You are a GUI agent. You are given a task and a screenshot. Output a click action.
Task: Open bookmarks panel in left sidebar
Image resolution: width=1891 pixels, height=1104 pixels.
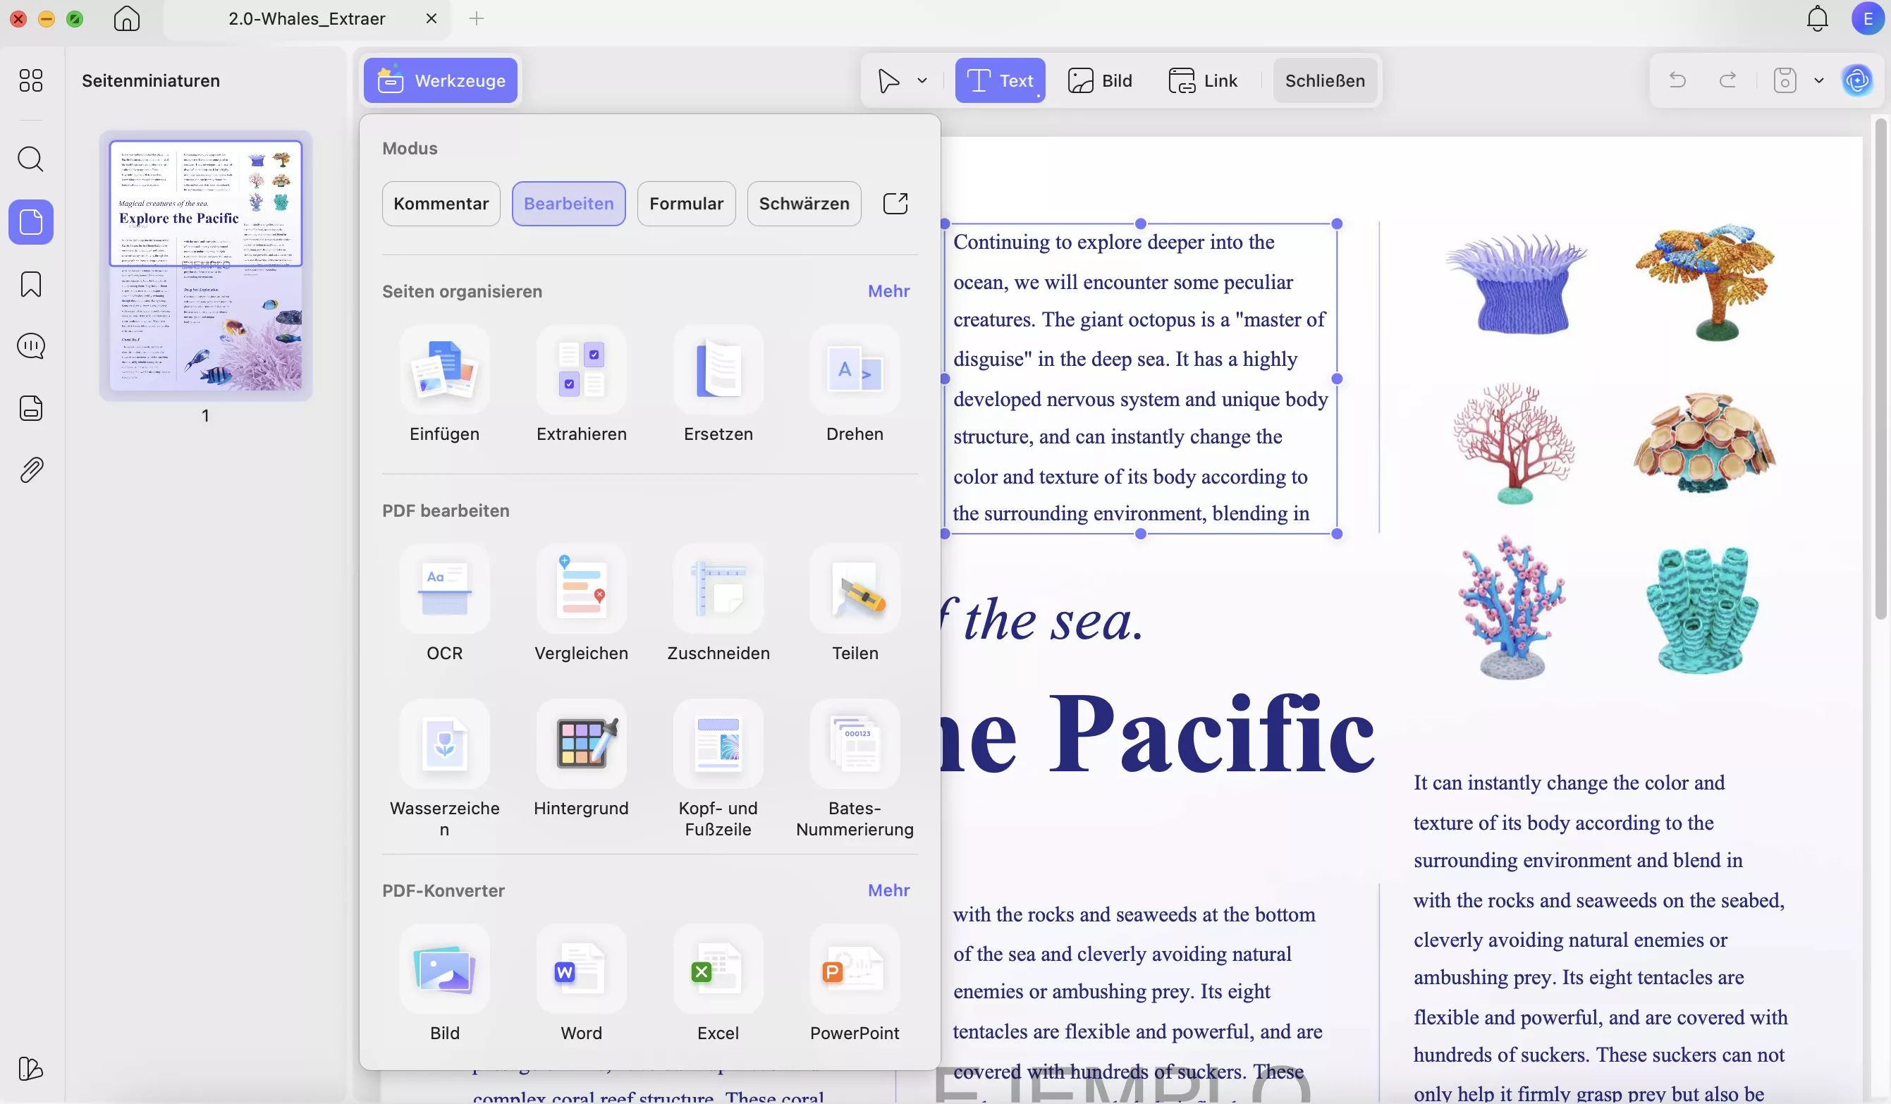(31, 284)
